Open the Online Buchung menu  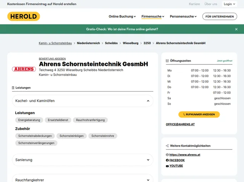pos(122,16)
